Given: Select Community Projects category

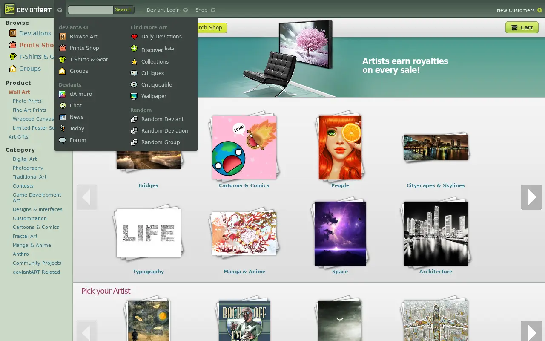Looking at the screenshot, I should click(x=37, y=263).
